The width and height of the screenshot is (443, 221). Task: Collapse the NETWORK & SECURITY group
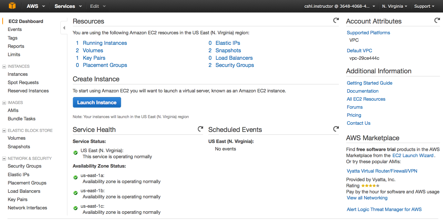coord(4,158)
